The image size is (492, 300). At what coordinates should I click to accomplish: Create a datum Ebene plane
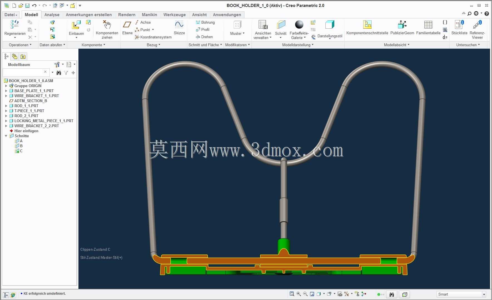pos(127,25)
